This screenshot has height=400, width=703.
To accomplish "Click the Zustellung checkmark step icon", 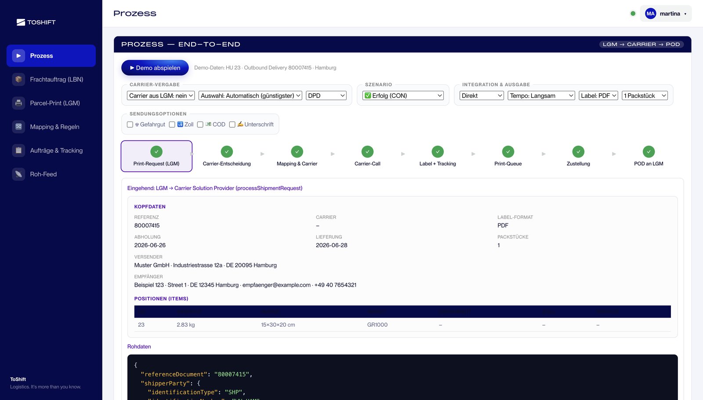I will (578, 151).
